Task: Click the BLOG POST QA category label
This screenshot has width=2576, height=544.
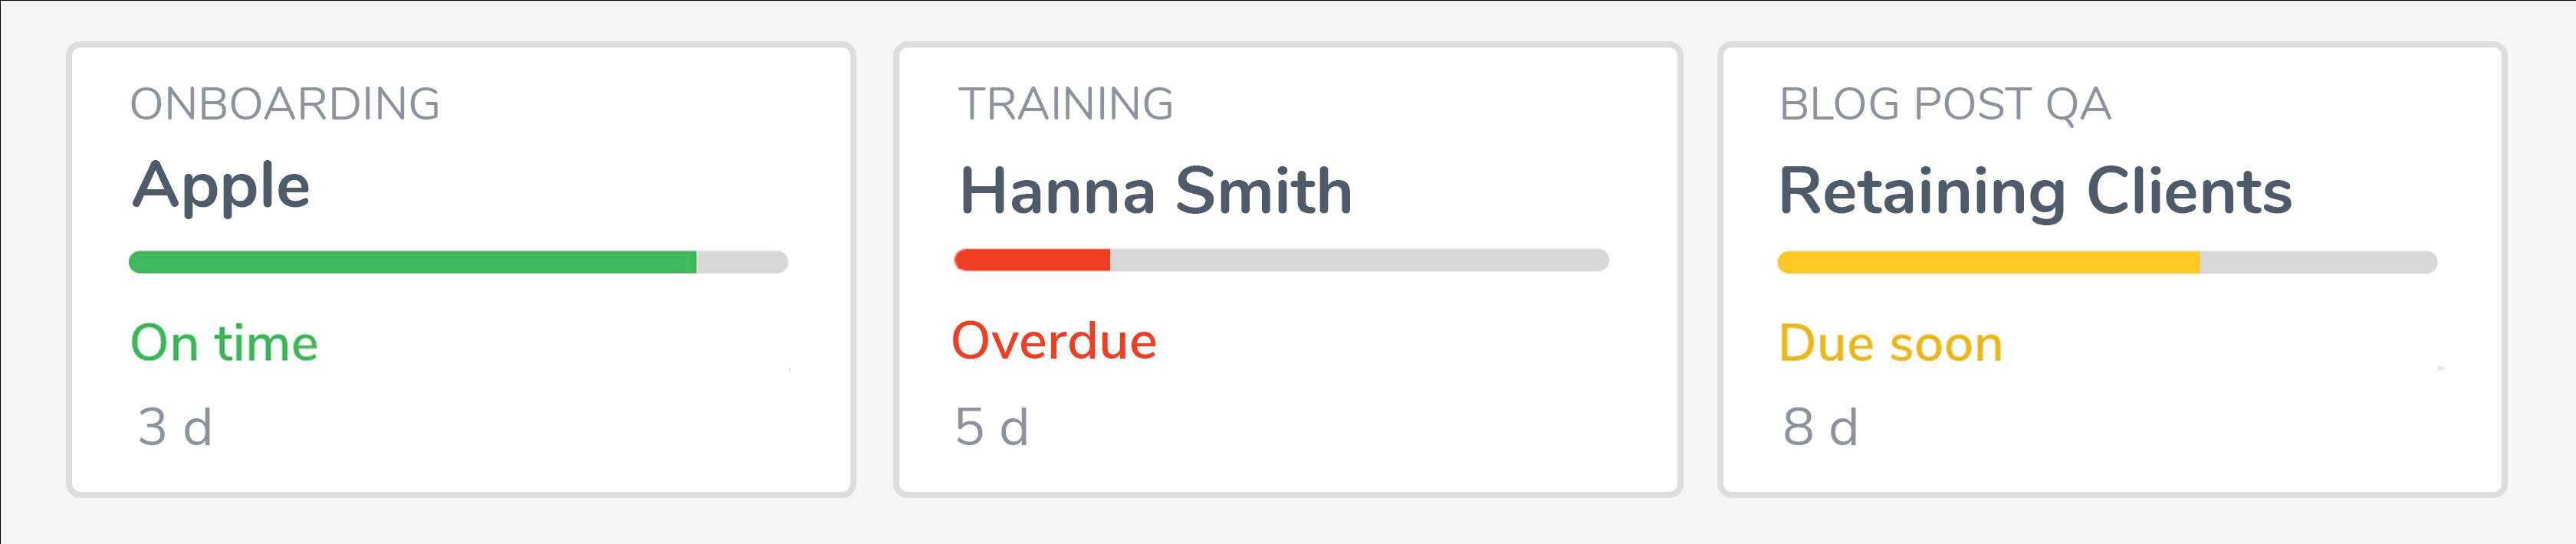Action: pyautogui.click(x=1945, y=104)
